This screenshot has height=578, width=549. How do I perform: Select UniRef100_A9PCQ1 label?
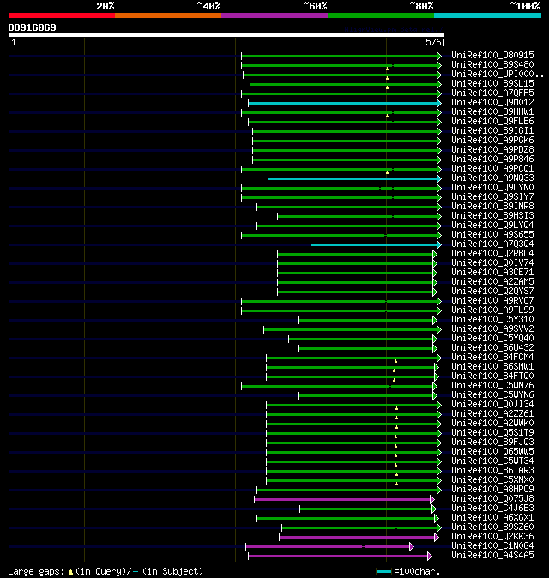pos(492,168)
